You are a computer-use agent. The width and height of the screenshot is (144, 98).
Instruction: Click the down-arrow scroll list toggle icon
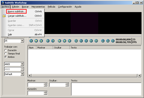click(x=41, y=41)
